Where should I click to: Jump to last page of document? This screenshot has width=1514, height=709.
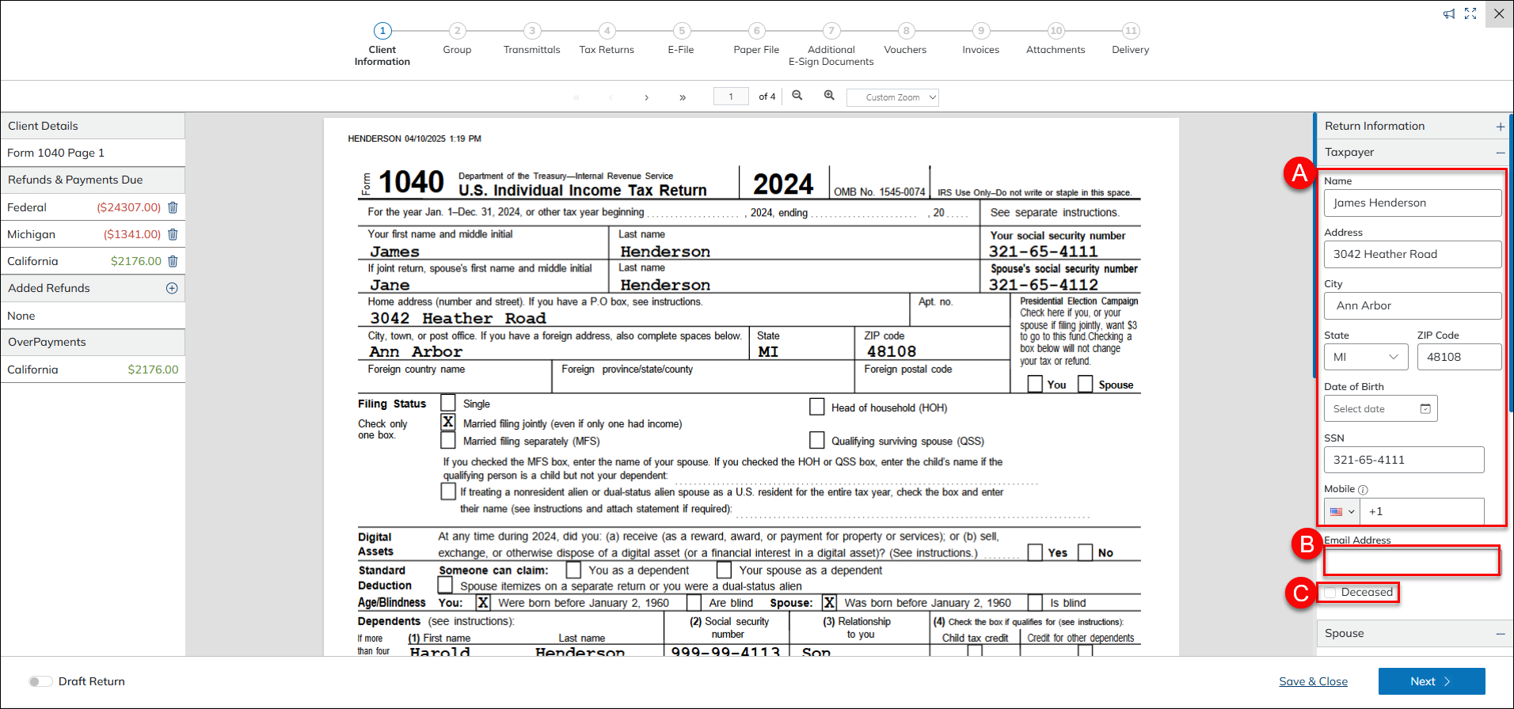tap(682, 97)
